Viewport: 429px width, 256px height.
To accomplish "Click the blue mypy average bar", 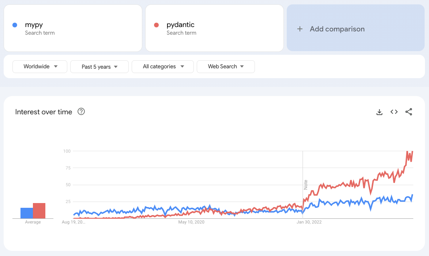I will click(27, 213).
